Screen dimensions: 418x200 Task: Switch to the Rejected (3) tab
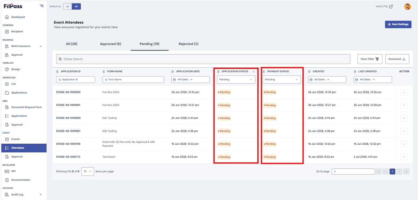click(188, 44)
